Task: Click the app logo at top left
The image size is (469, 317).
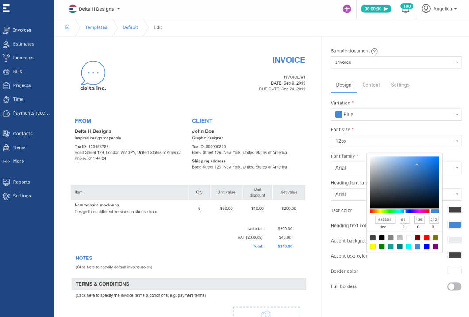Action: pos(6,8)
